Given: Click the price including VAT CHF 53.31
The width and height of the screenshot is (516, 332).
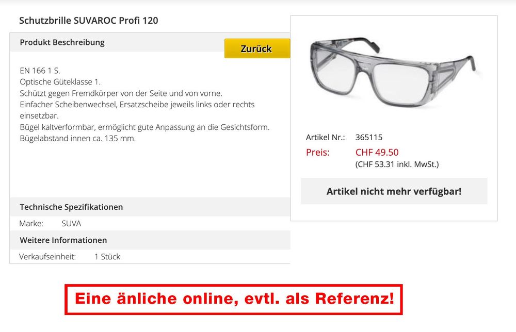Looking at the screenshot, I should point(397,164).
